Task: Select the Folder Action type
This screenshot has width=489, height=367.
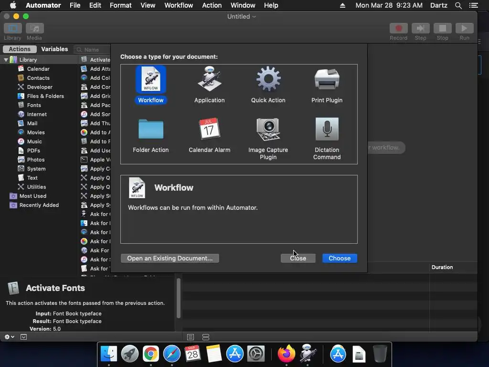Action: 150,135
